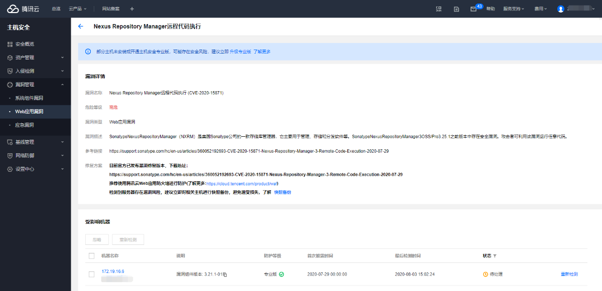Image resolution: width=602 pixels, height=291 pixels.
Task: Click the 2020-07-29 00:00:00 cell
Action: 327,274
